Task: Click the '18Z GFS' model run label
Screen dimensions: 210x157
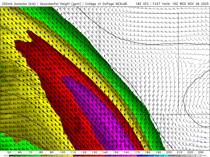Action: [142, 4]
